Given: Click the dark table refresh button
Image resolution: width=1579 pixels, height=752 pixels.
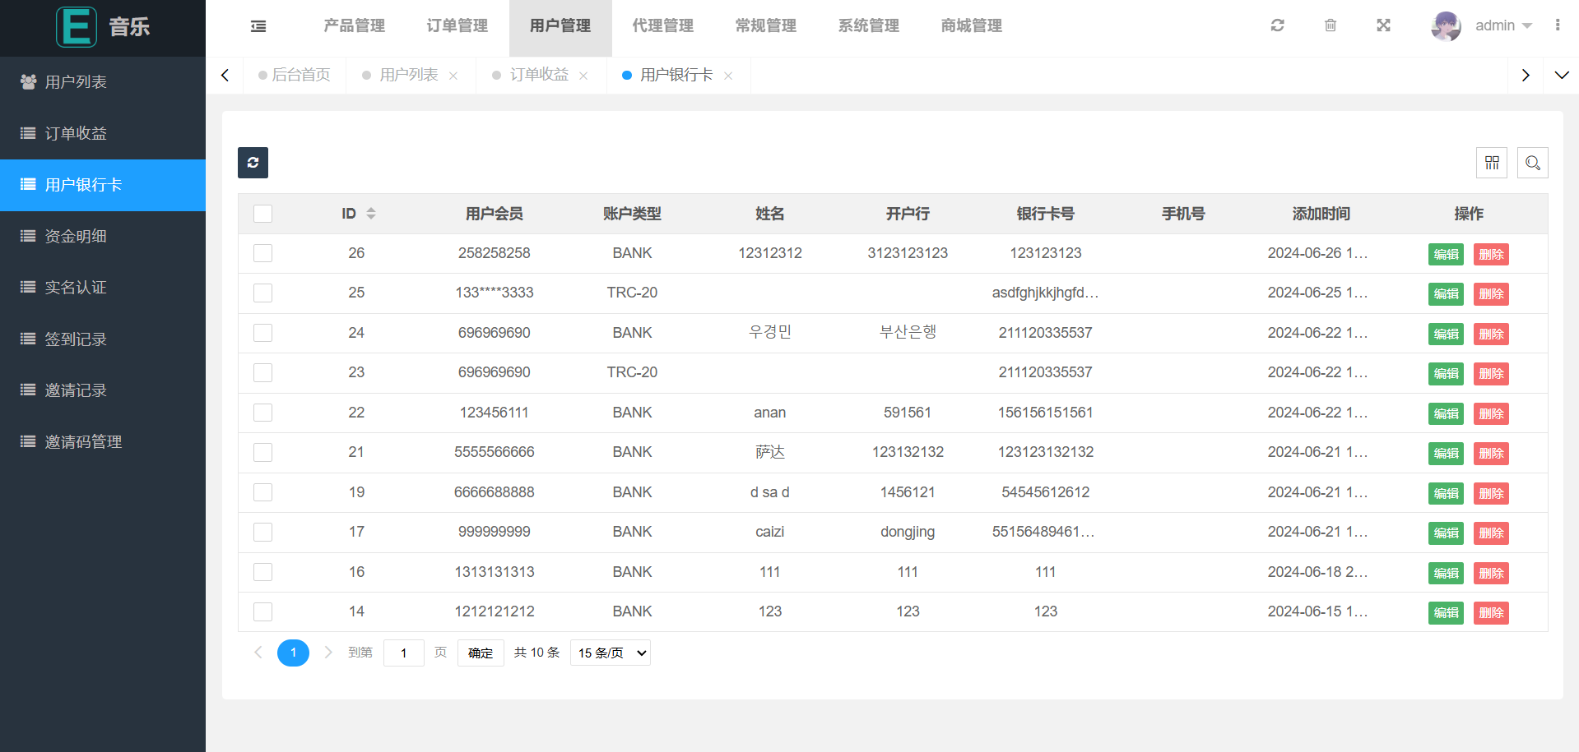Looking at the screenshot, I should pyautogui.click(x=253, y=163).
